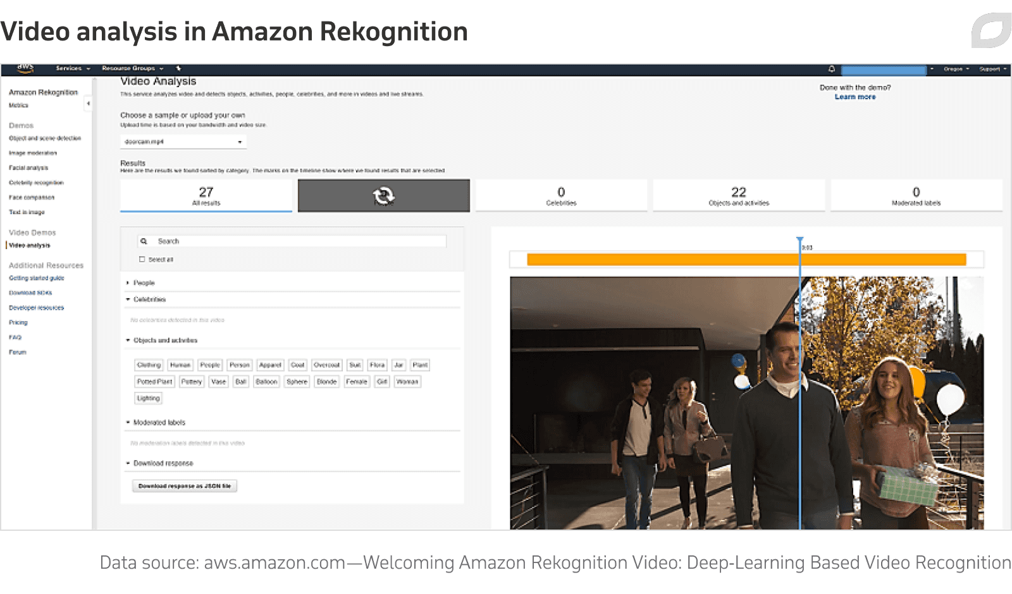Open the Oregon region dropdown
Image resolution: width=1012 pixels, height=594 pixels.
956,69
